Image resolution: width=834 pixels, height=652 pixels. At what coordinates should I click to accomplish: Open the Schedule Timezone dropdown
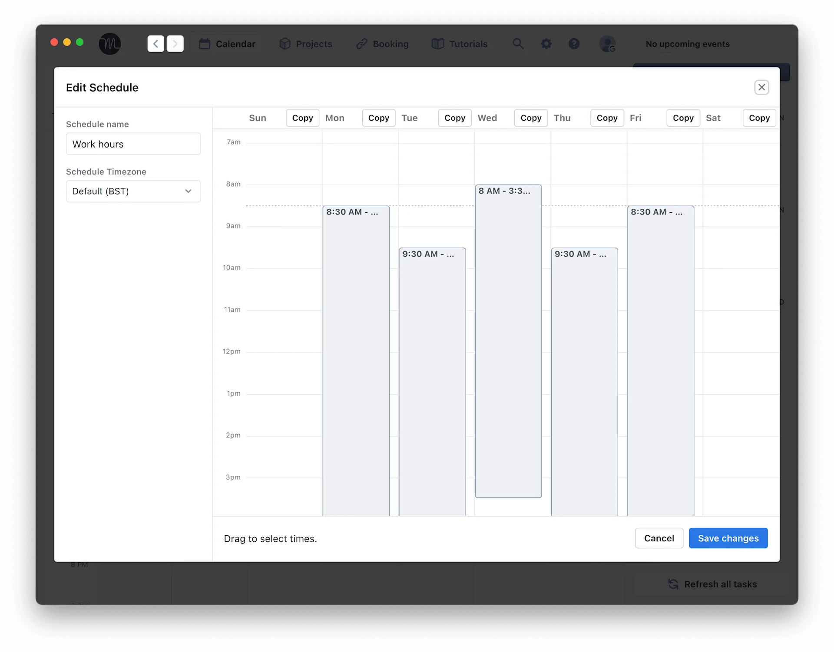tap(133, 191)
